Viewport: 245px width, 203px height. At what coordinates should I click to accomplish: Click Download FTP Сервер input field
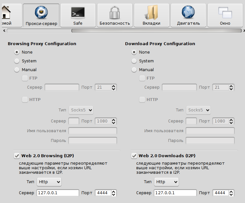tap(179, 87)
